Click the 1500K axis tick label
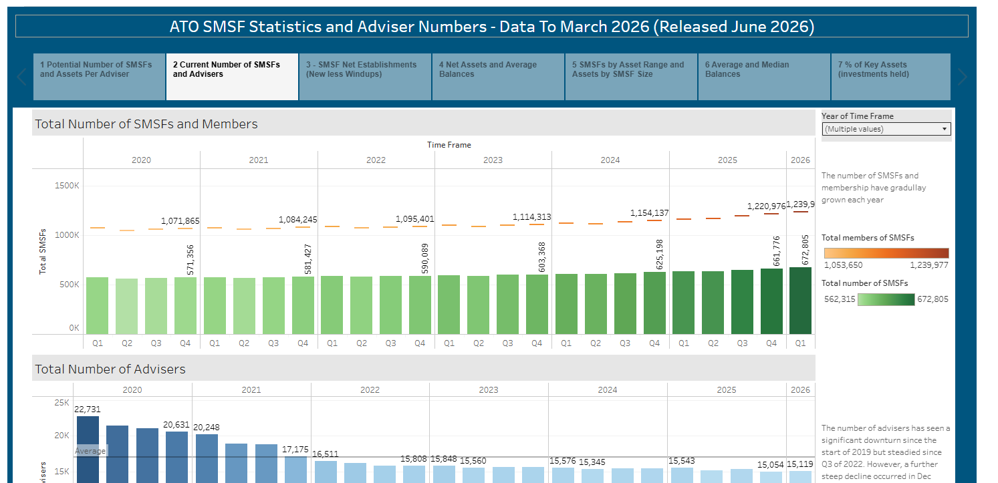The image size is (998, 483). click(x=67, y=185)
